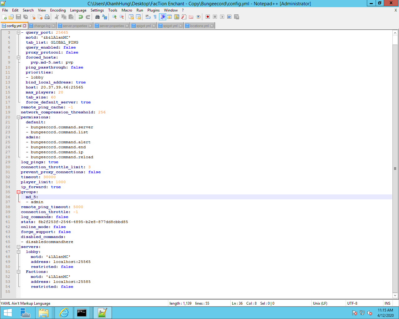Collapse the Factions block fold marker
This screenshot has height=319, width=399.
(18, 272)
